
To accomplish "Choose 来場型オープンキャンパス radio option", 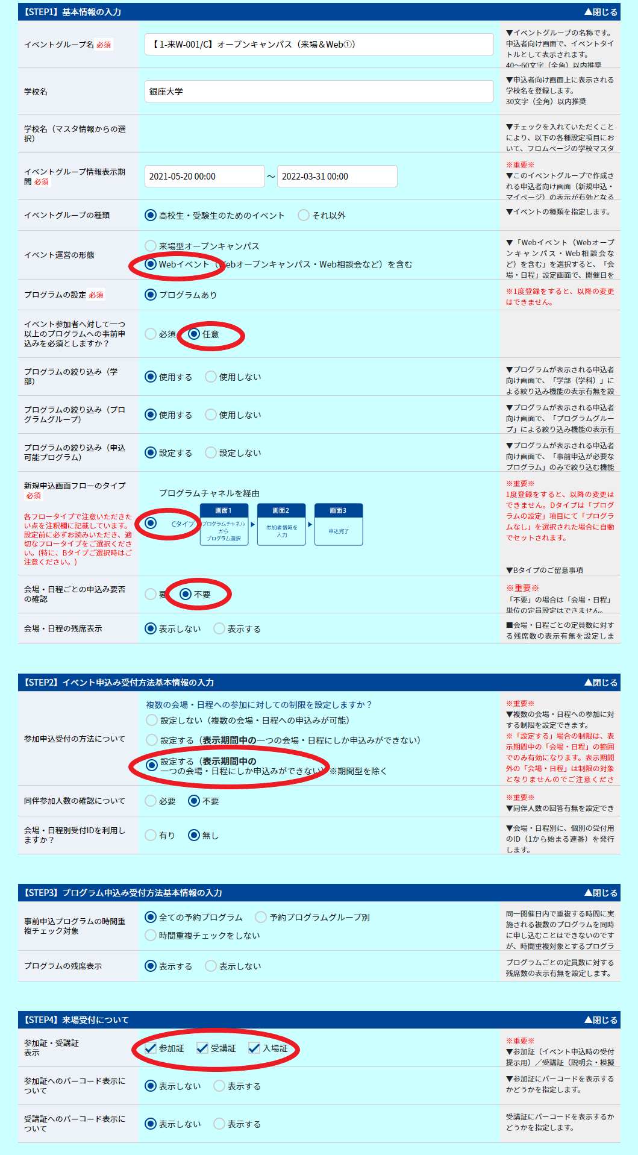I will (x=151, y=246).
